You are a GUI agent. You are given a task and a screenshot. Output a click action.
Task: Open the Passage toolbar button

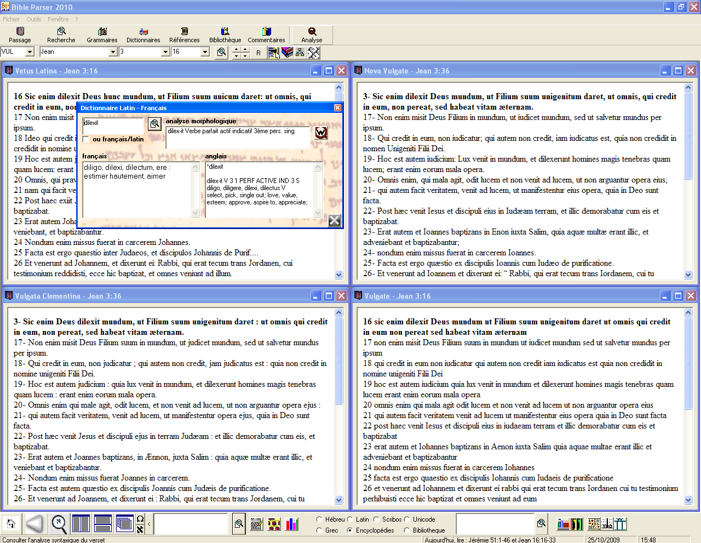click(x=20, y=35)
